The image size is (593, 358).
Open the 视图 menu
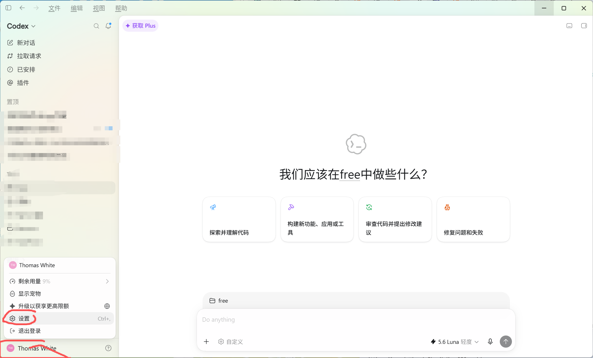tap(99, 8)
